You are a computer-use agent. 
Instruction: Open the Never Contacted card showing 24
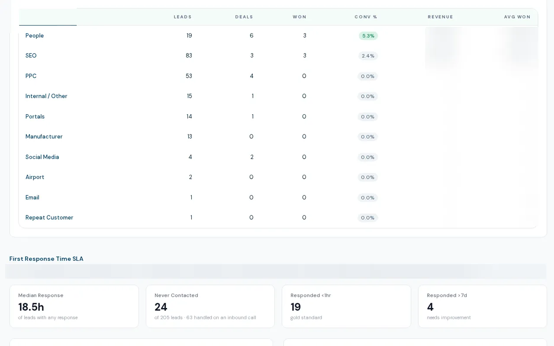tap(210, 306)
